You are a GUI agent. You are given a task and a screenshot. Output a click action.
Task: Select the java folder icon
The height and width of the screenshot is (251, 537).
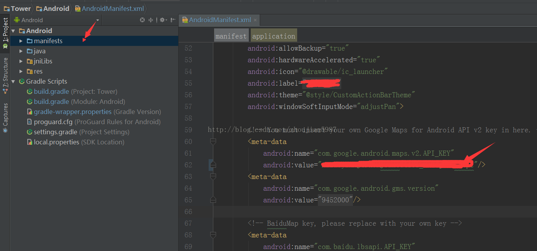click(x=30, y=51)
